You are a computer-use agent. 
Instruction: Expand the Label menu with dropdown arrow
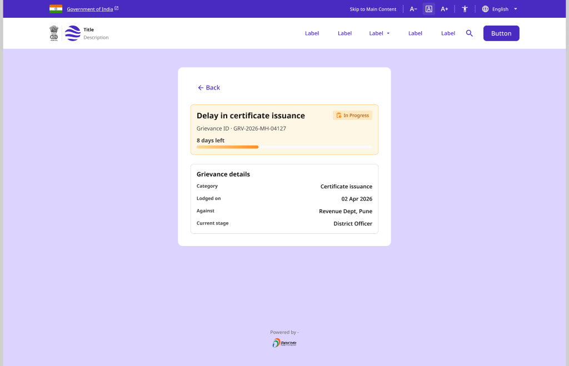pos(379,33)
